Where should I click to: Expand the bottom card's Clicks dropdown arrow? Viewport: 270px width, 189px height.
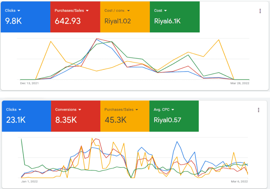click(x=20, y=109)
